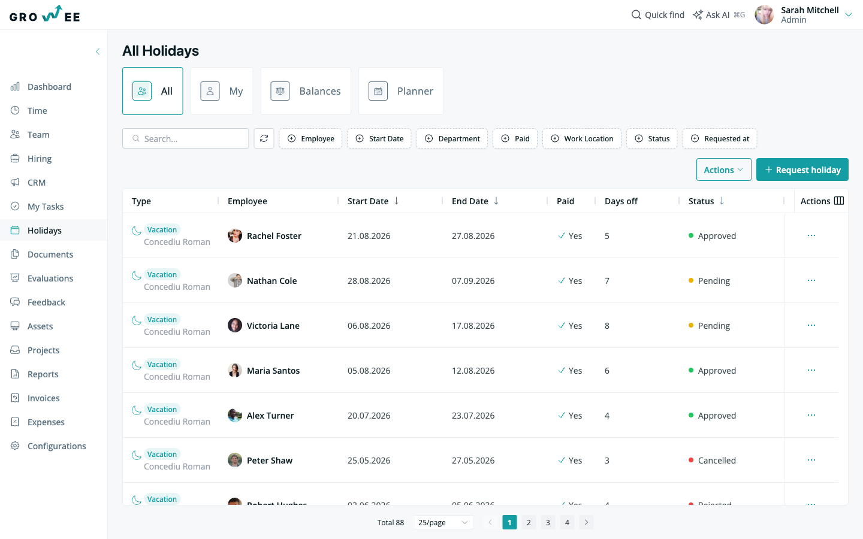Add the Paid filter

(x=515, y=138)
